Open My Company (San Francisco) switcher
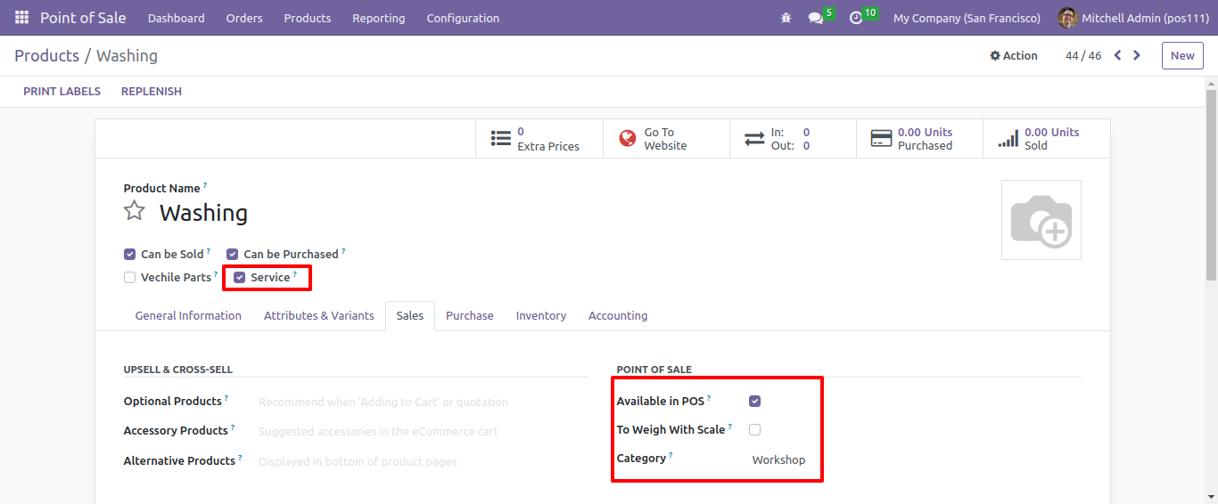 click(967, 18)
